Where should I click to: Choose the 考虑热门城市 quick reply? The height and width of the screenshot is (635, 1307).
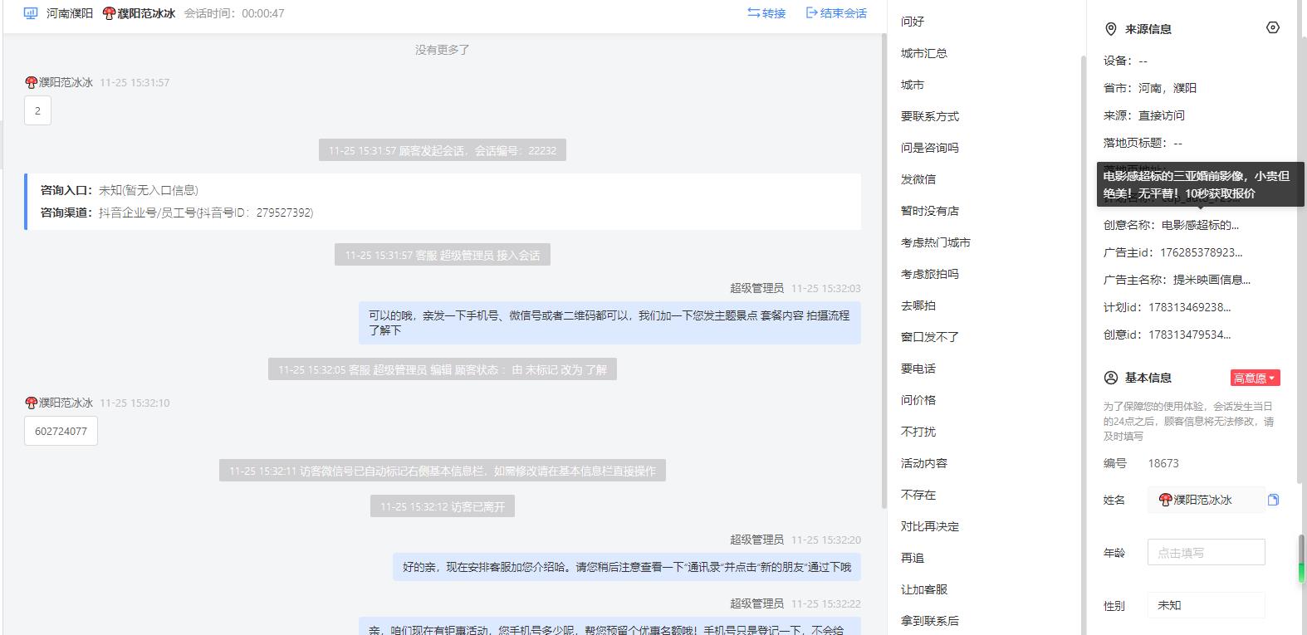point(936,242)
